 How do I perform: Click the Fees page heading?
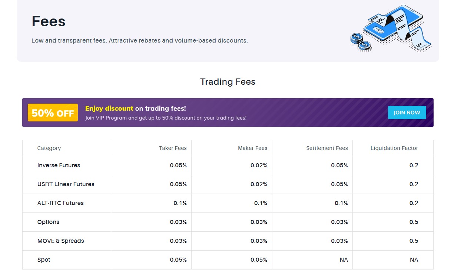tap(48, 21)
